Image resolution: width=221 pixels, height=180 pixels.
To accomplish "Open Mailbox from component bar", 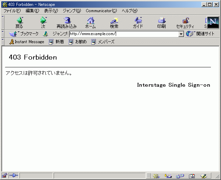I will point(168,176).
